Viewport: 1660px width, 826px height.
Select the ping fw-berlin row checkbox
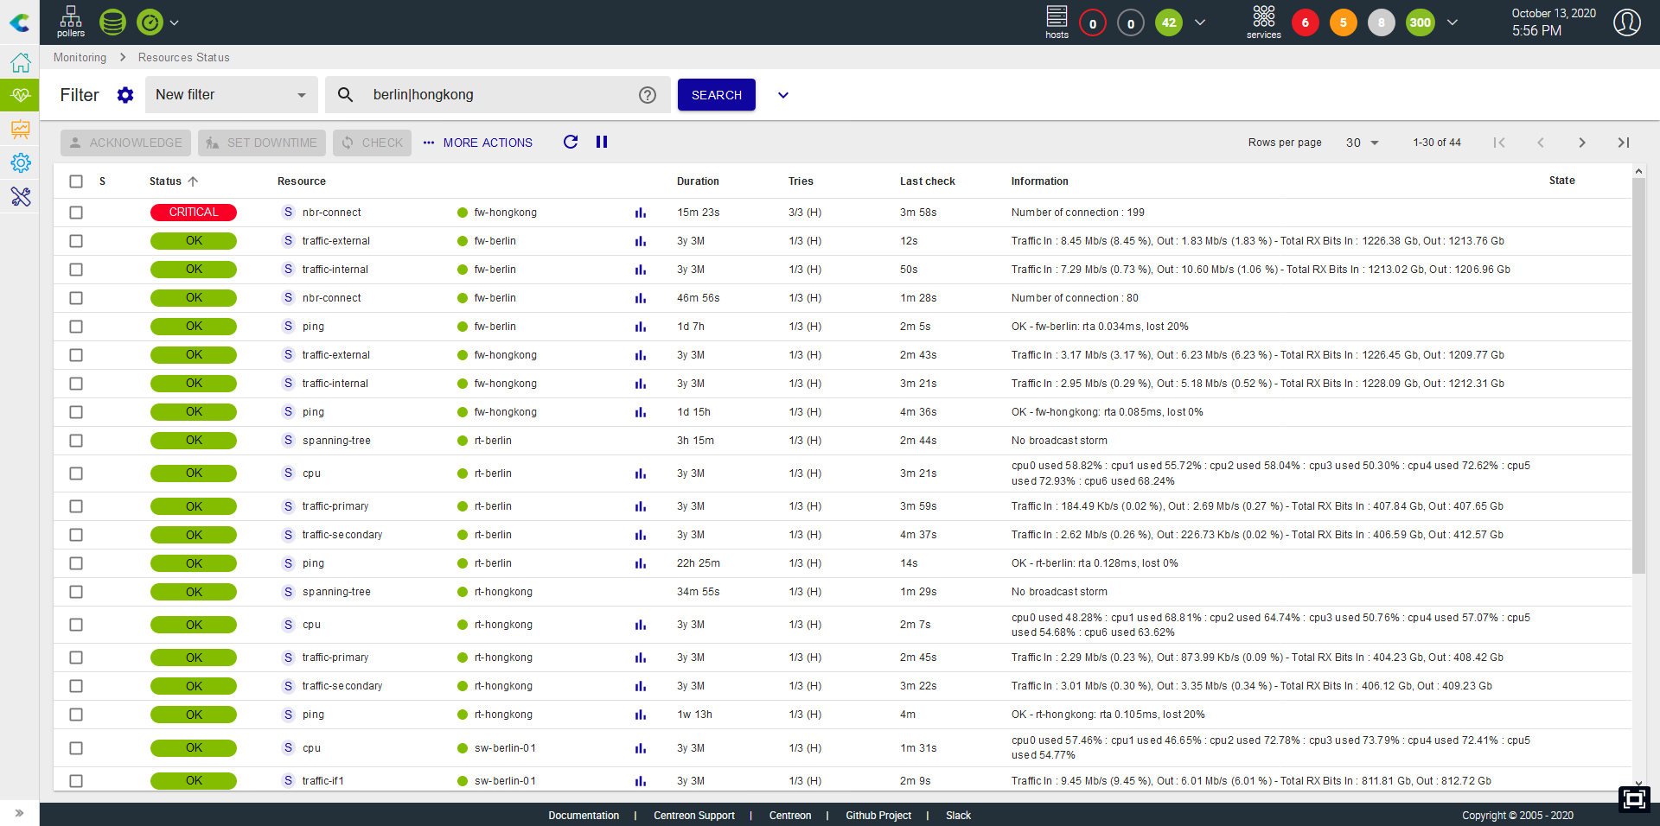76,327
